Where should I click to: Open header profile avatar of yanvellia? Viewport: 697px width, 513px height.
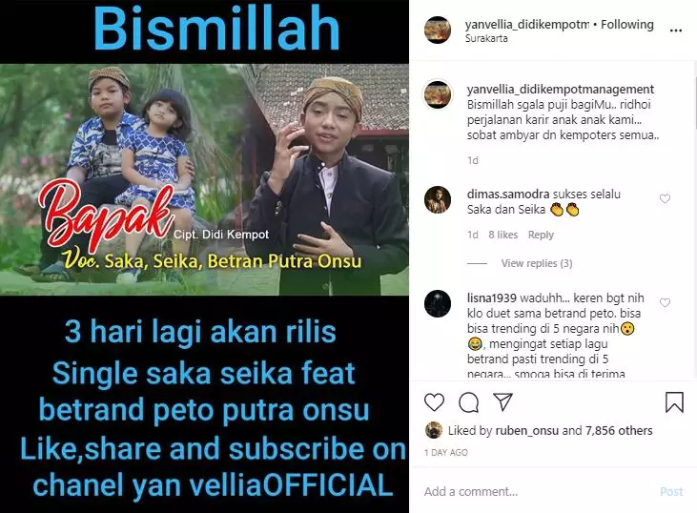438,30
